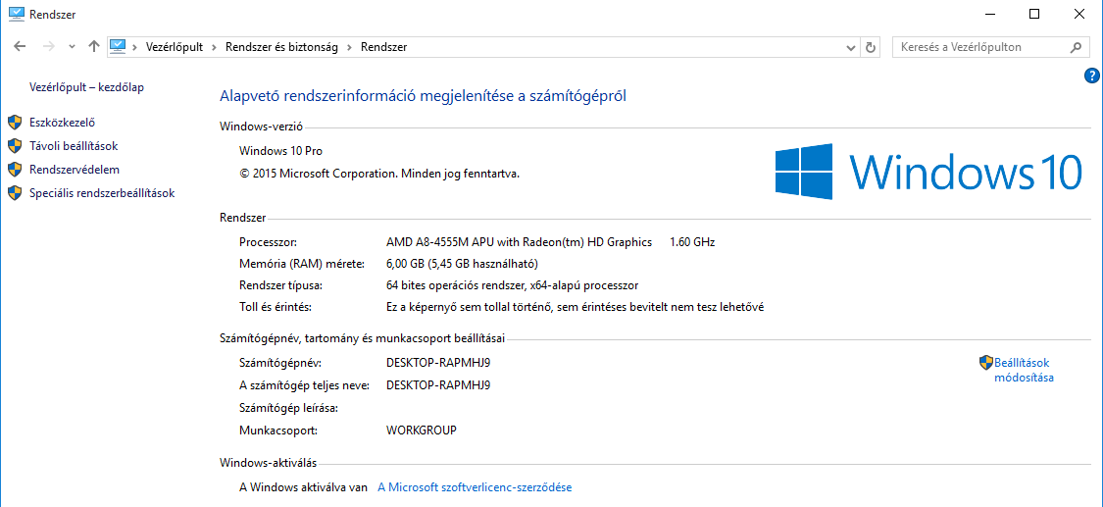Click Beállítások módosítása link
Screen dimensions: 1103x507
click(1023, 370)
